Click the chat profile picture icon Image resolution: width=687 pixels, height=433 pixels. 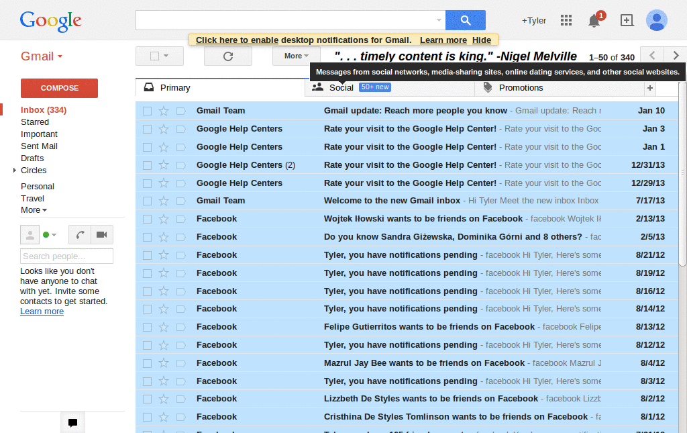[x=30, y=235]
